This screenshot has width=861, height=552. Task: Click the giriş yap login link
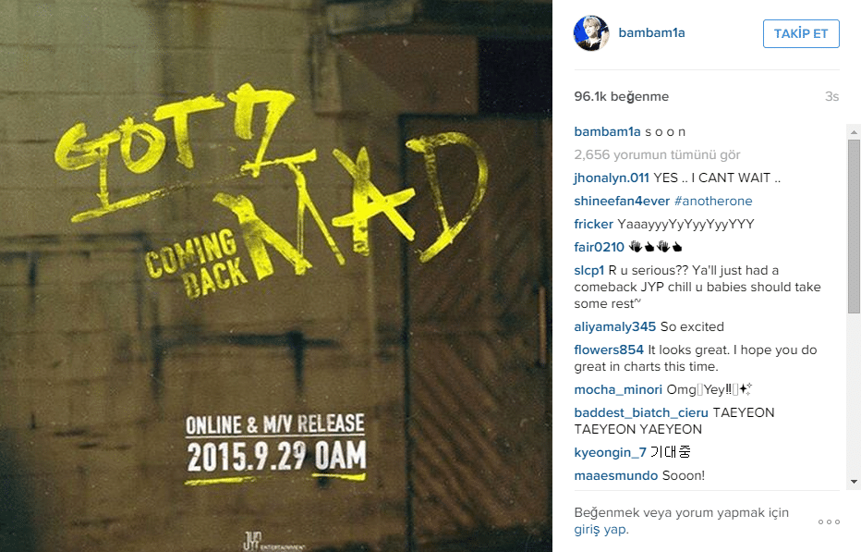(600, 530)
